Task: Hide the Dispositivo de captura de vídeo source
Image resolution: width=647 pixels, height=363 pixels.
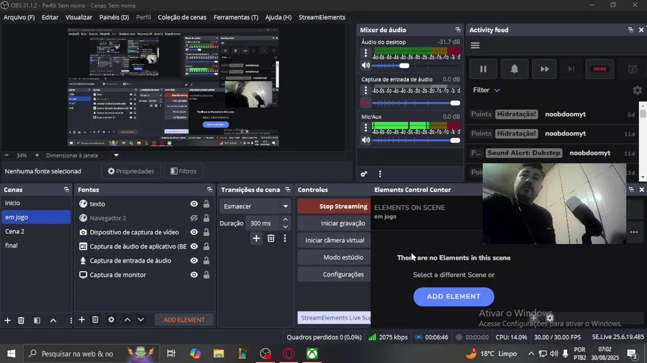Action: tap(194, 232)
